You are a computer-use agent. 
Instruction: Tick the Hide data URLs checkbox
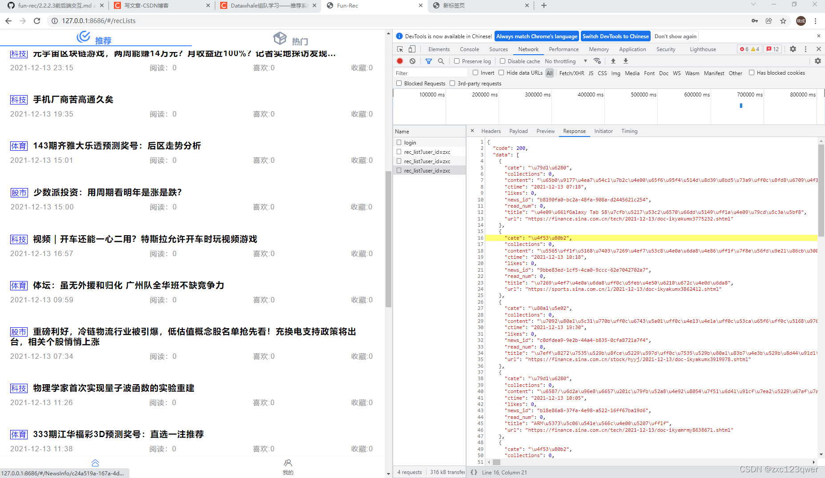pyautogui.click(x=501, y=72)
